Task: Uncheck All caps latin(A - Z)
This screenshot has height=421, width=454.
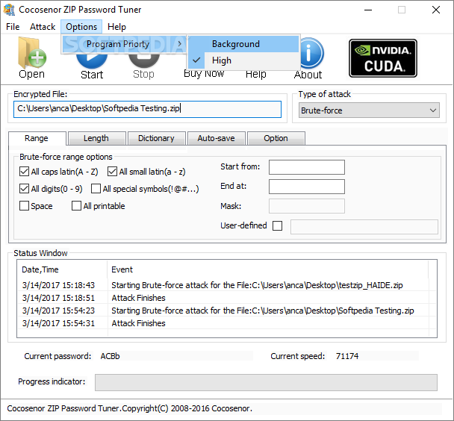Action: click(x=24, y=172)
